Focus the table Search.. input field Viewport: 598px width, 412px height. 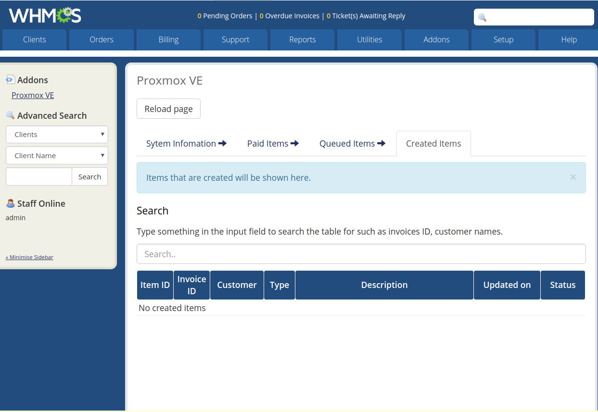click(361, 254)
